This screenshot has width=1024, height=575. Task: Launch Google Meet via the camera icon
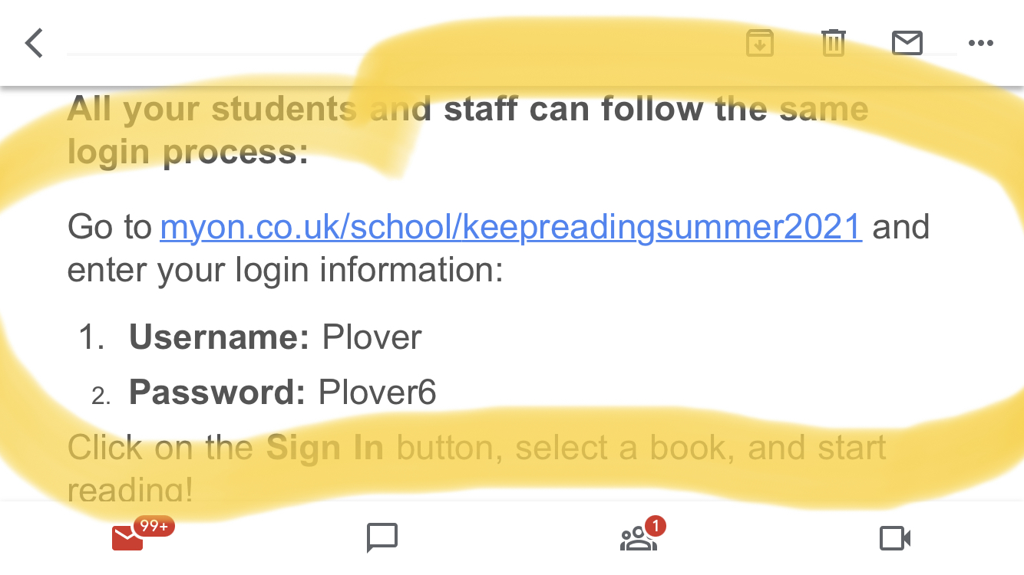[x=894, y=537]
